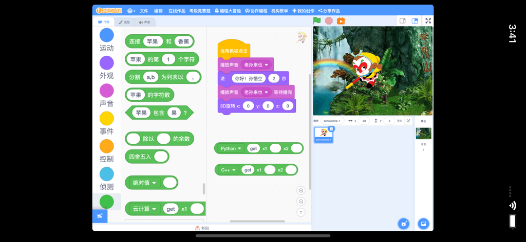Switch to the 代码 code tab
Image resolution: width=526 pixels, height=242 pixels.
pos(104,22)
